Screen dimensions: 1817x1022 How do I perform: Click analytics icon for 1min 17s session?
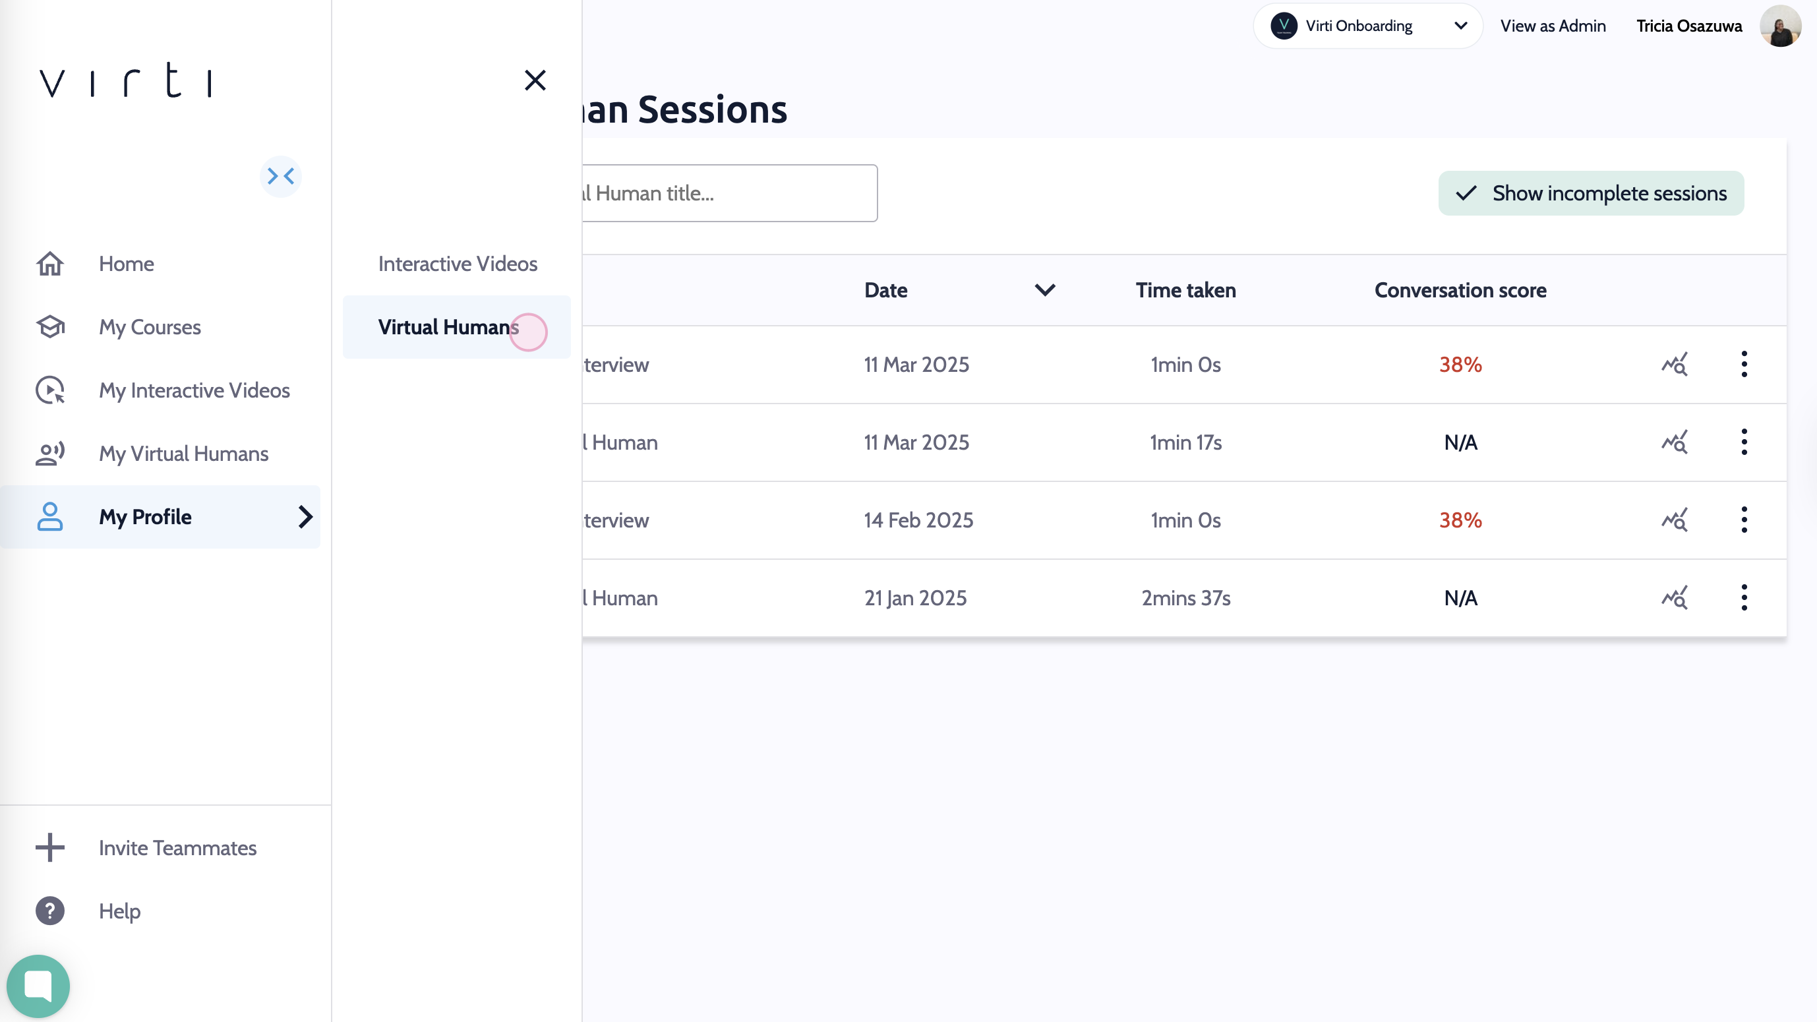pyautogui.click(x=1675, y=442)
